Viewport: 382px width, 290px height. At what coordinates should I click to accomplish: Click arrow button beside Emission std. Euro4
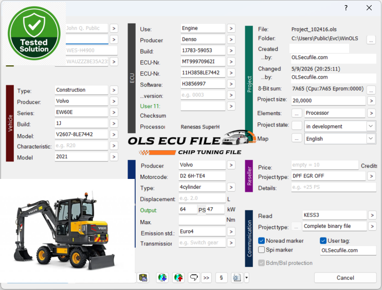tap(231, 231)
